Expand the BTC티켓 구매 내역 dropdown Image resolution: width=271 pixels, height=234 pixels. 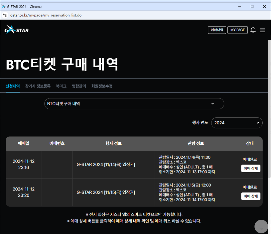pos(134,104)
